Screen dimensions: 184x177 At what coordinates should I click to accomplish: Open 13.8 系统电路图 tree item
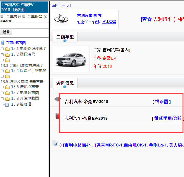(x=25, y=98)
